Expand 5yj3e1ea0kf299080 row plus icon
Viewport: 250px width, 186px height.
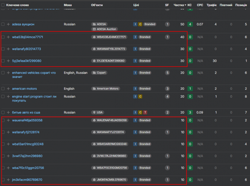(8, 61)
